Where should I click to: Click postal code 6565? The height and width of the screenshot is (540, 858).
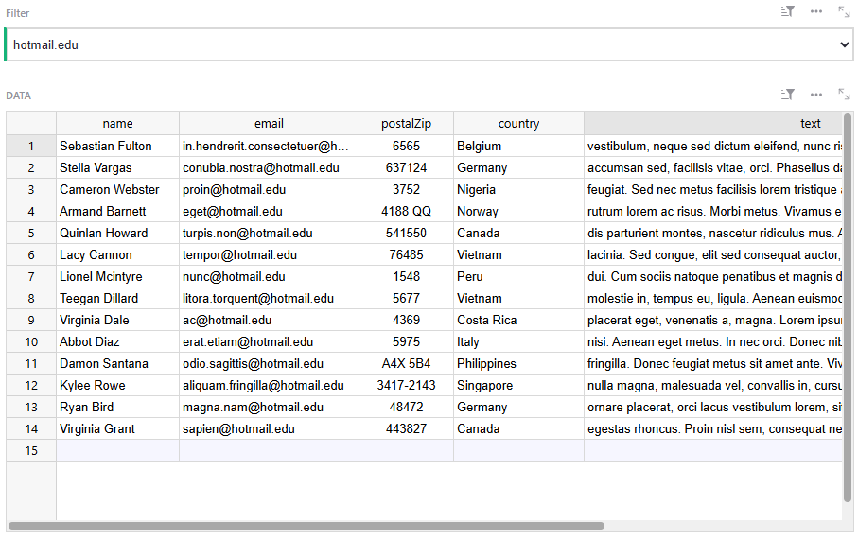pos(406,146)
